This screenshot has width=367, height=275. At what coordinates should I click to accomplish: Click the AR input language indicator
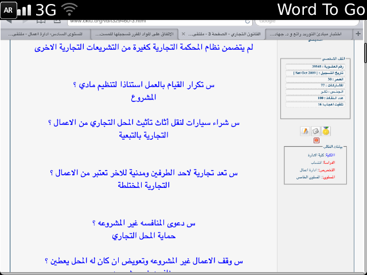pyautogui.click(x=9, y=10)
